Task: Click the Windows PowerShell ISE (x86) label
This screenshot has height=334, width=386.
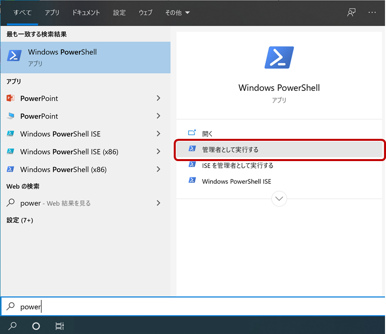Action: tap(69, 152)
